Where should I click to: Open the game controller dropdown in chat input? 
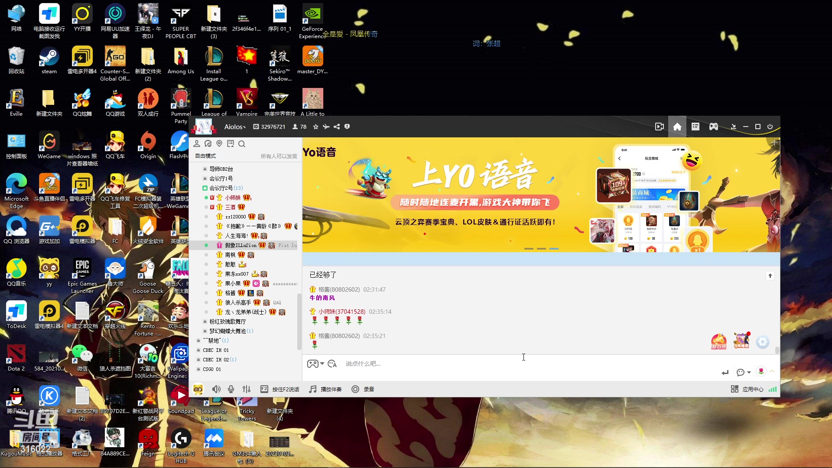315,364
